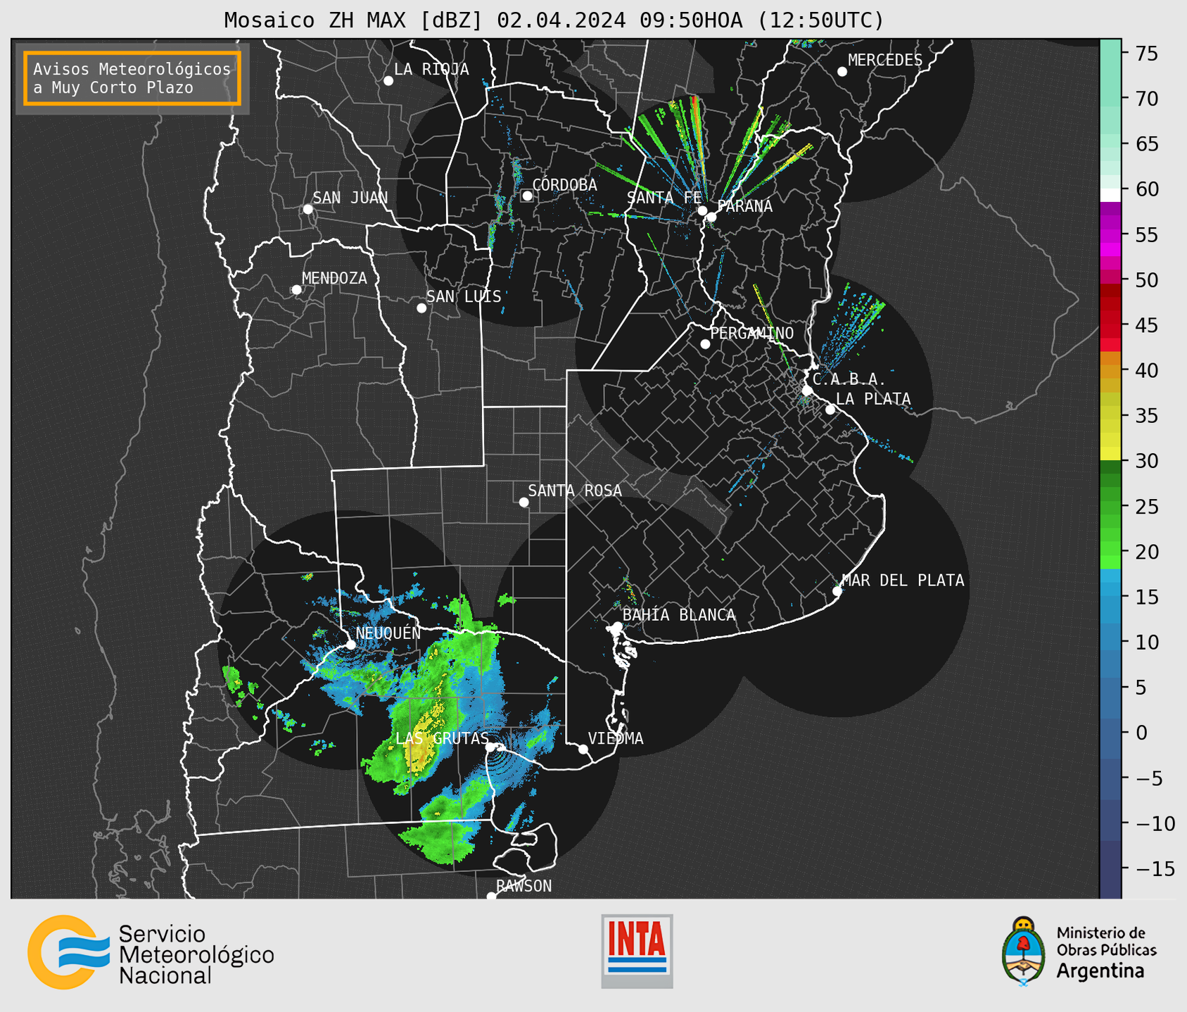Image resolution: width=1187 pixels, height=1012 pixels.
Task: Click the Paraná city marker
Action: click(x=711, y=217)
